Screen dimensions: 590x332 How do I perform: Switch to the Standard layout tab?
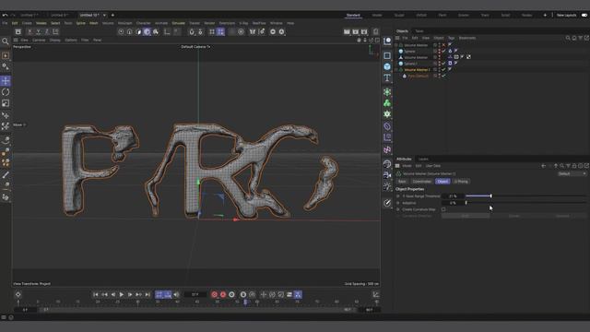[353, 15]
